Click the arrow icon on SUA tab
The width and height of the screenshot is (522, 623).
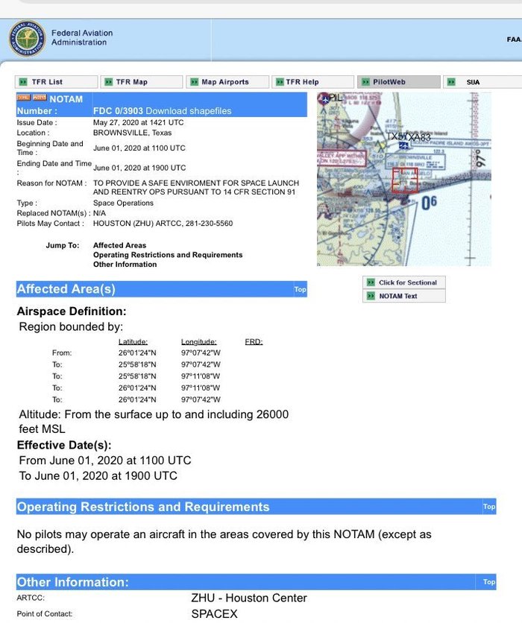(x=453, y=82)
